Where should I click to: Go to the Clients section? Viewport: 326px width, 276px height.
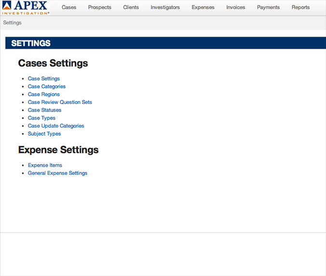point(131,7)
